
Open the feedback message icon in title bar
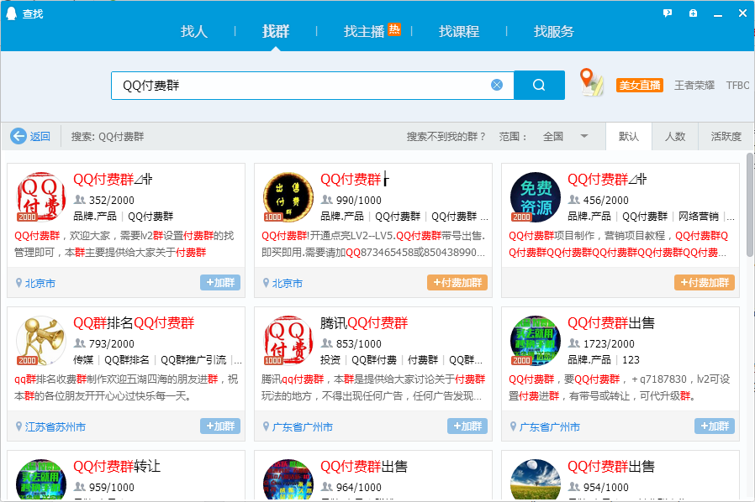[668, 13]
